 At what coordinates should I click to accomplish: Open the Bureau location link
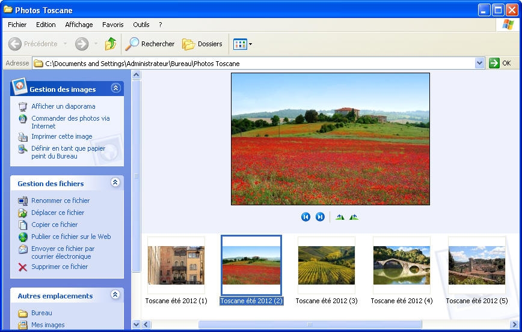41,313
